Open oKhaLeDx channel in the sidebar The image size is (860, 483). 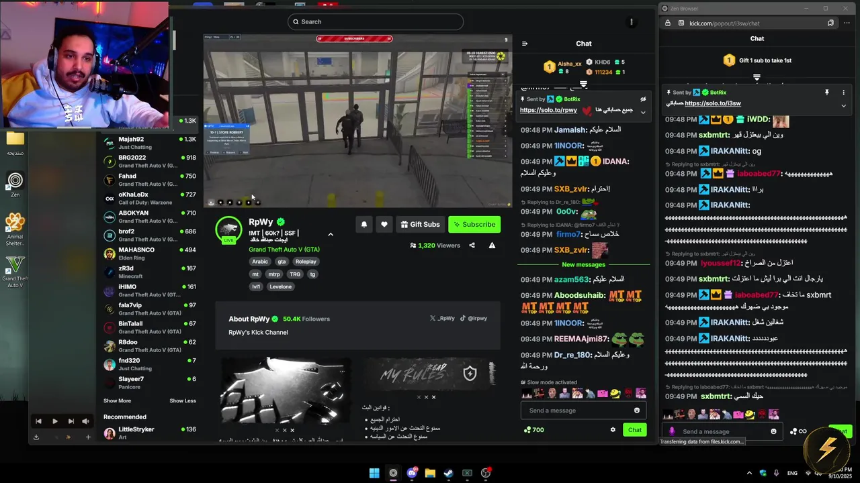click(x=149, y=199)
